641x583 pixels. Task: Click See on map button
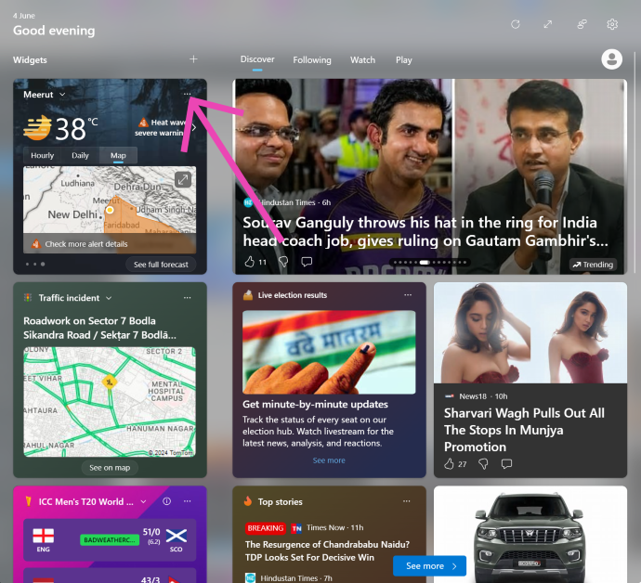[x=110, y=467]
